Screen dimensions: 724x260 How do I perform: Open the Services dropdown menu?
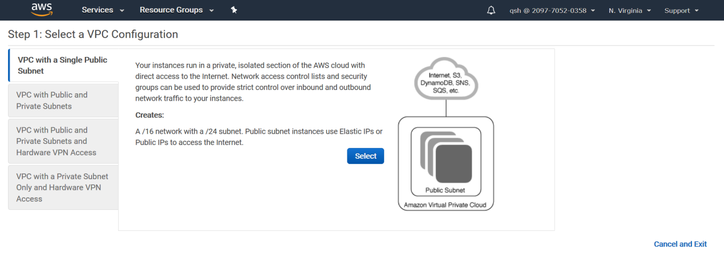[x=103, y=10]
